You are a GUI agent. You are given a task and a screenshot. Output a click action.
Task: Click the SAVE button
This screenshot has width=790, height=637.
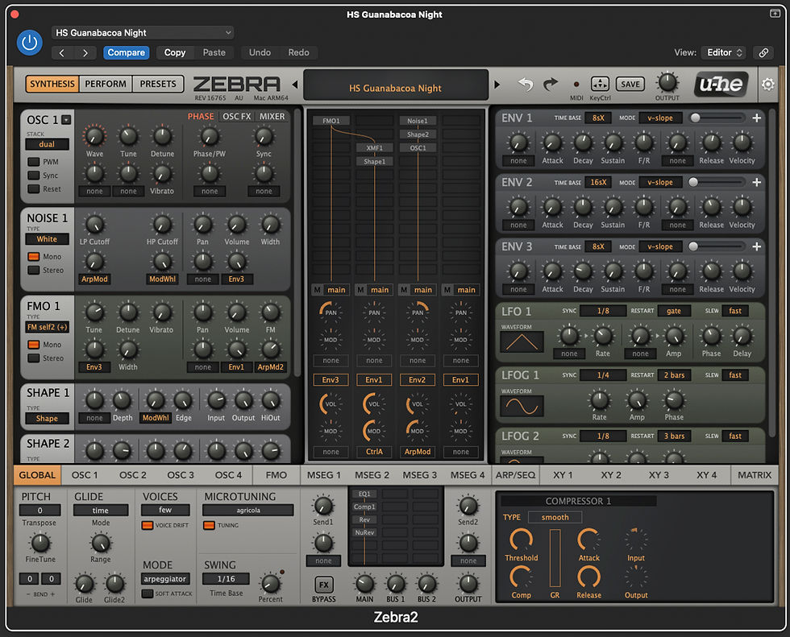click(x=630, y=84)
